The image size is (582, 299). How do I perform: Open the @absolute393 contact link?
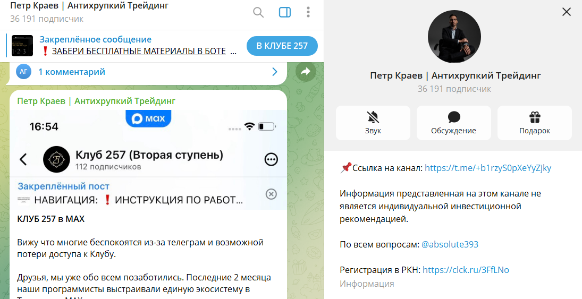tap(450, 244)
